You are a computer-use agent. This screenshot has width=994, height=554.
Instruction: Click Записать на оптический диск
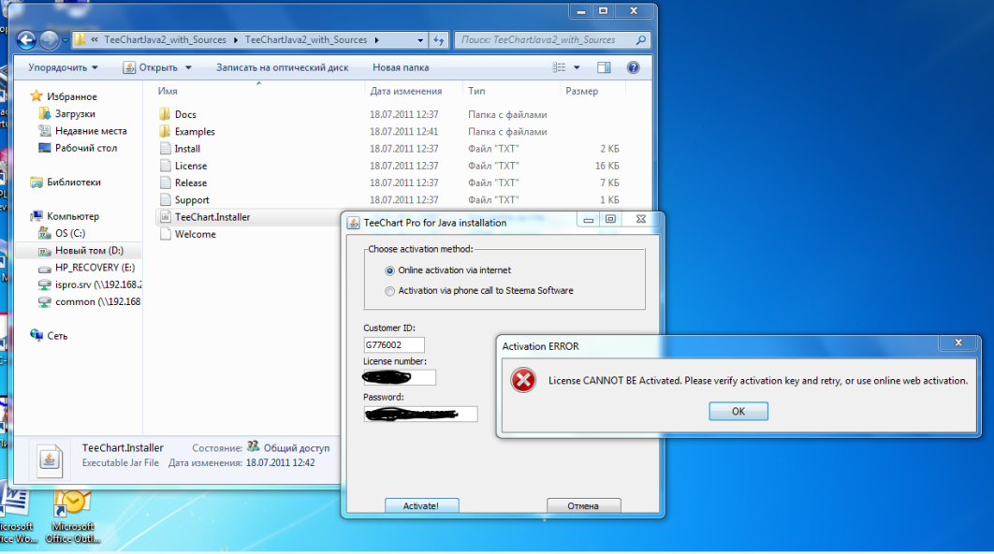click(x=282, y=67)
